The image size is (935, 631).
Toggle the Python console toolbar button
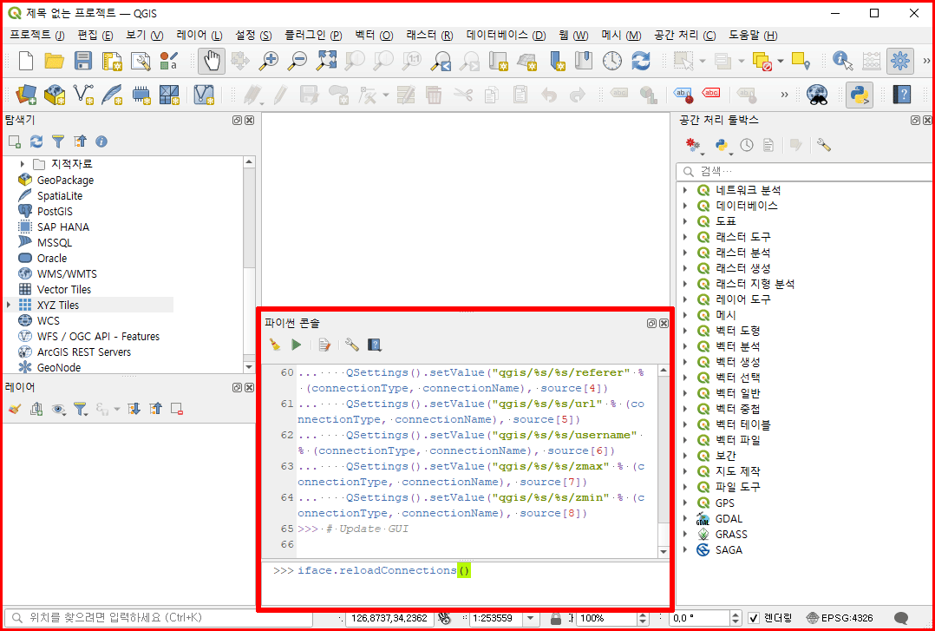point(860,94)
